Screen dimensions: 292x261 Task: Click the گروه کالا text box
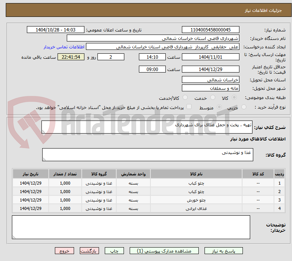tap(147, 155)
